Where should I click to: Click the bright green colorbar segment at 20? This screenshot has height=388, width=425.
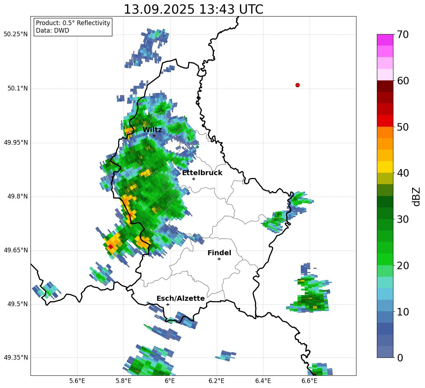point(385,259)
